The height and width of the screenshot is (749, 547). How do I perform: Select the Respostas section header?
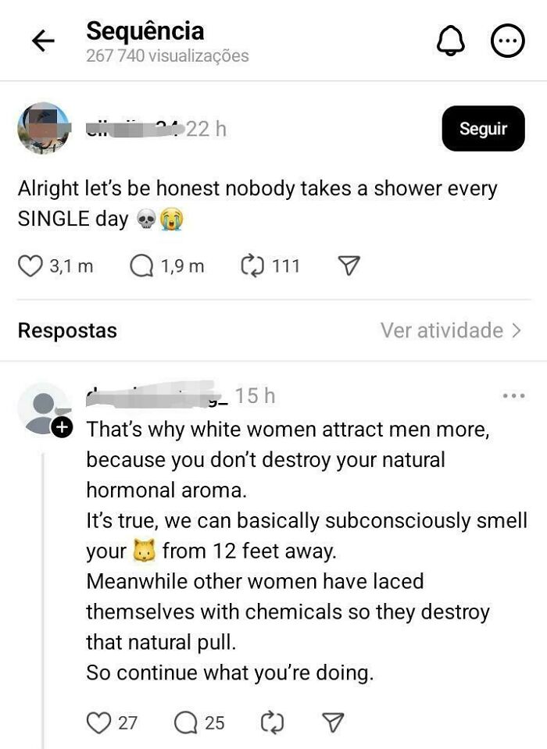point(66,330)
